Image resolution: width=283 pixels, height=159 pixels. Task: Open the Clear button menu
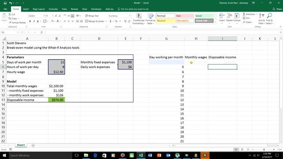[x=248, y=22]
